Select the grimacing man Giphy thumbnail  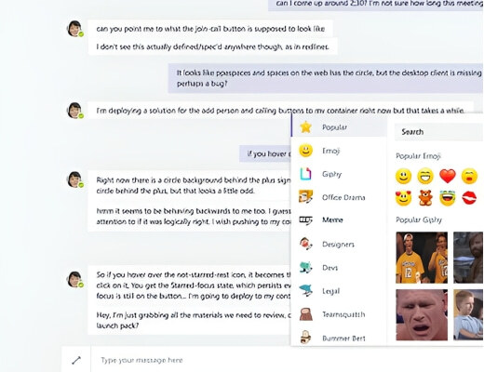coord(422,315)
